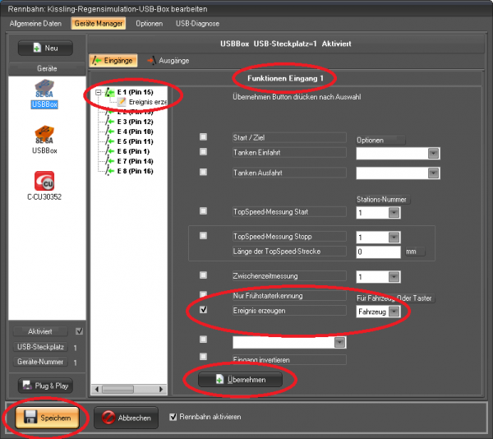Image resolution: width=493 pixels, height=439 pixels.
Task: Uncheck the Ereignis erzeugen checkbox
Action: click(203, 311)
